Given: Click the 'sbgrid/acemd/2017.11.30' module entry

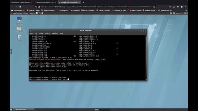Looking at the screenshot, I should [41, 43].
